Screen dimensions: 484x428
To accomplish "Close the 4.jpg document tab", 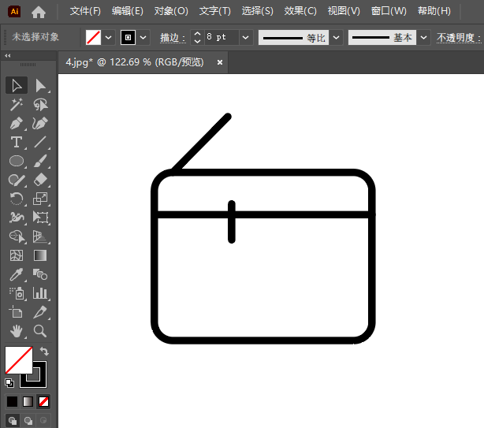I will [220, 62].
